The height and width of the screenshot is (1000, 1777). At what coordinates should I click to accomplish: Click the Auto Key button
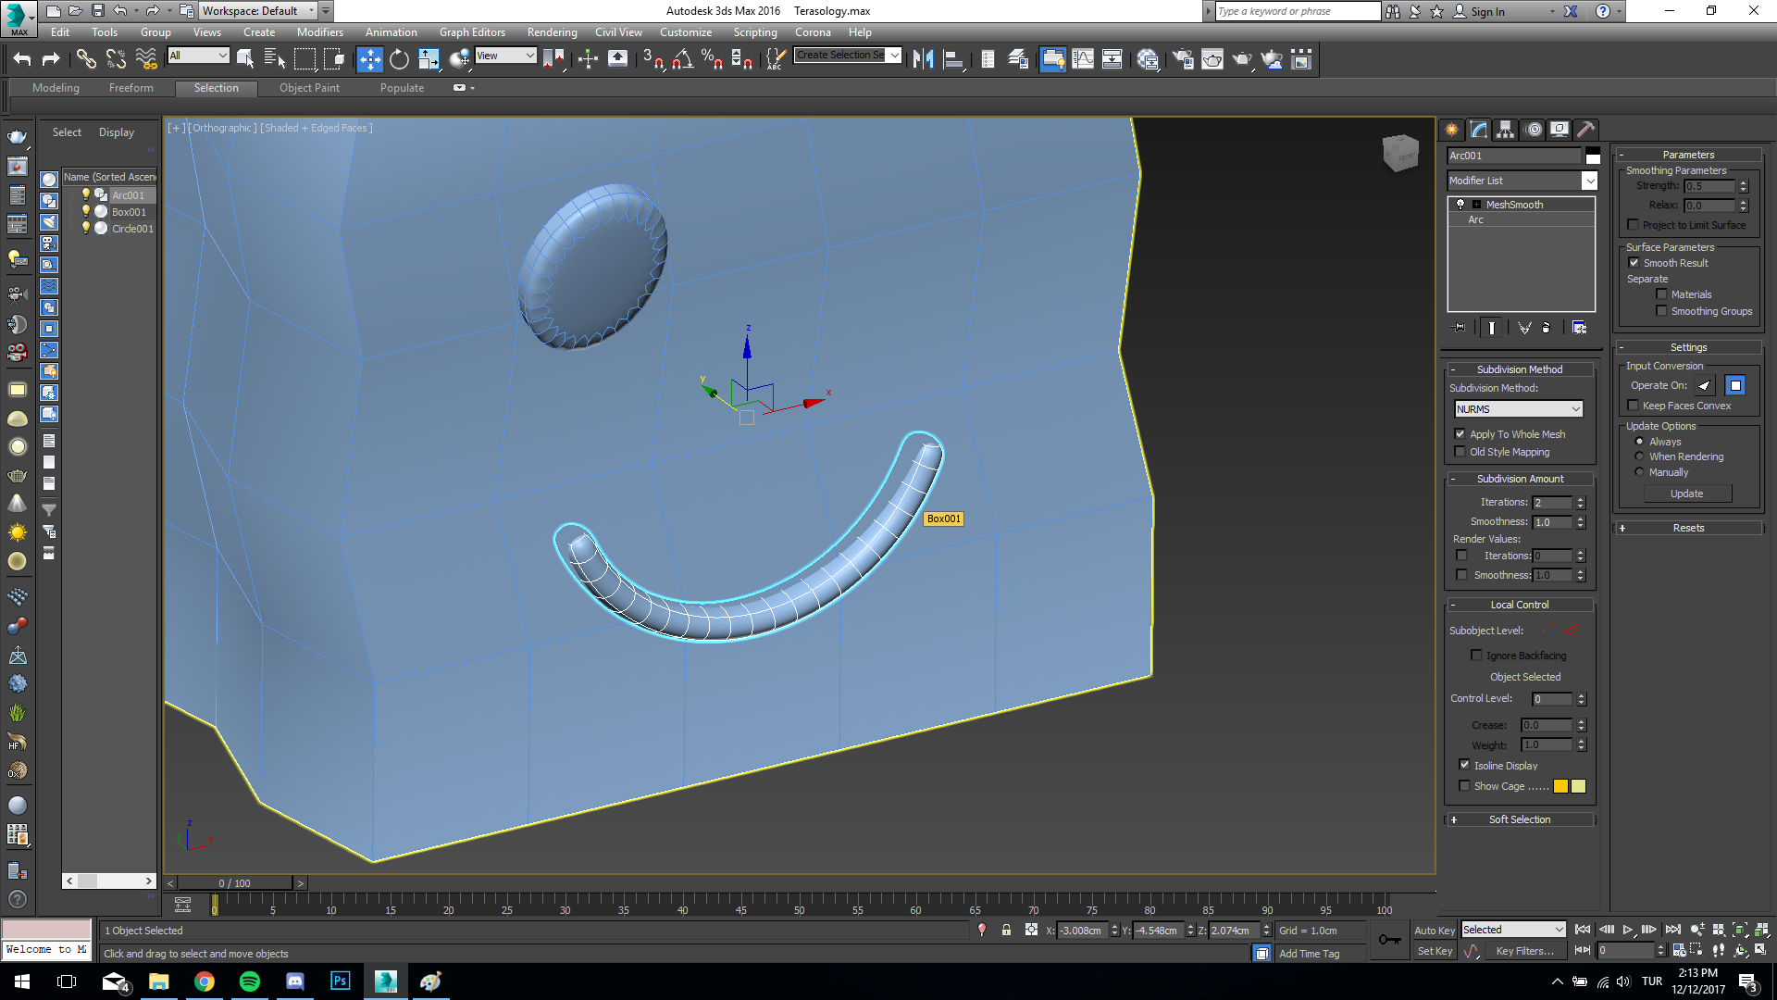click(x=1434, y=931)
